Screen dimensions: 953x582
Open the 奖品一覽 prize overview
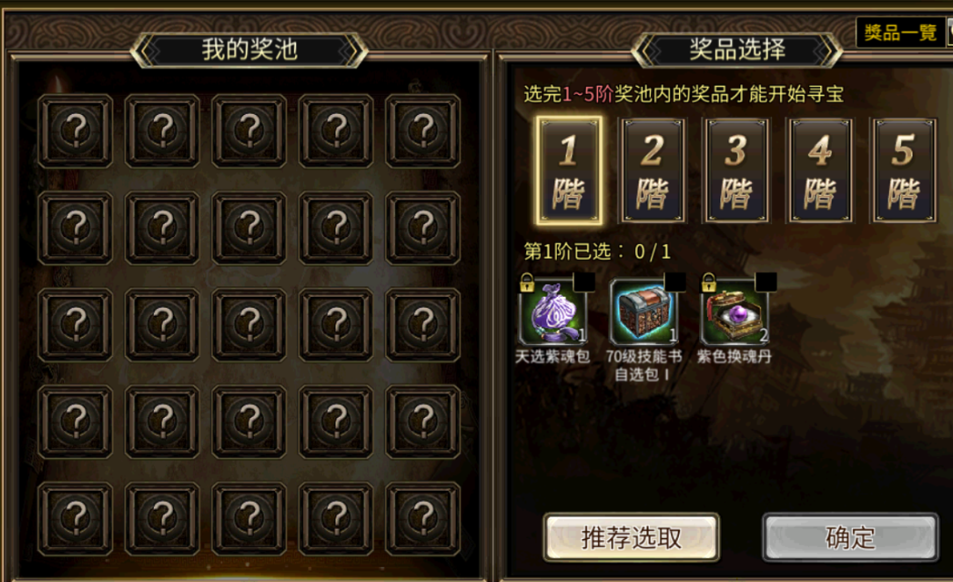click(x=900, y=32)
